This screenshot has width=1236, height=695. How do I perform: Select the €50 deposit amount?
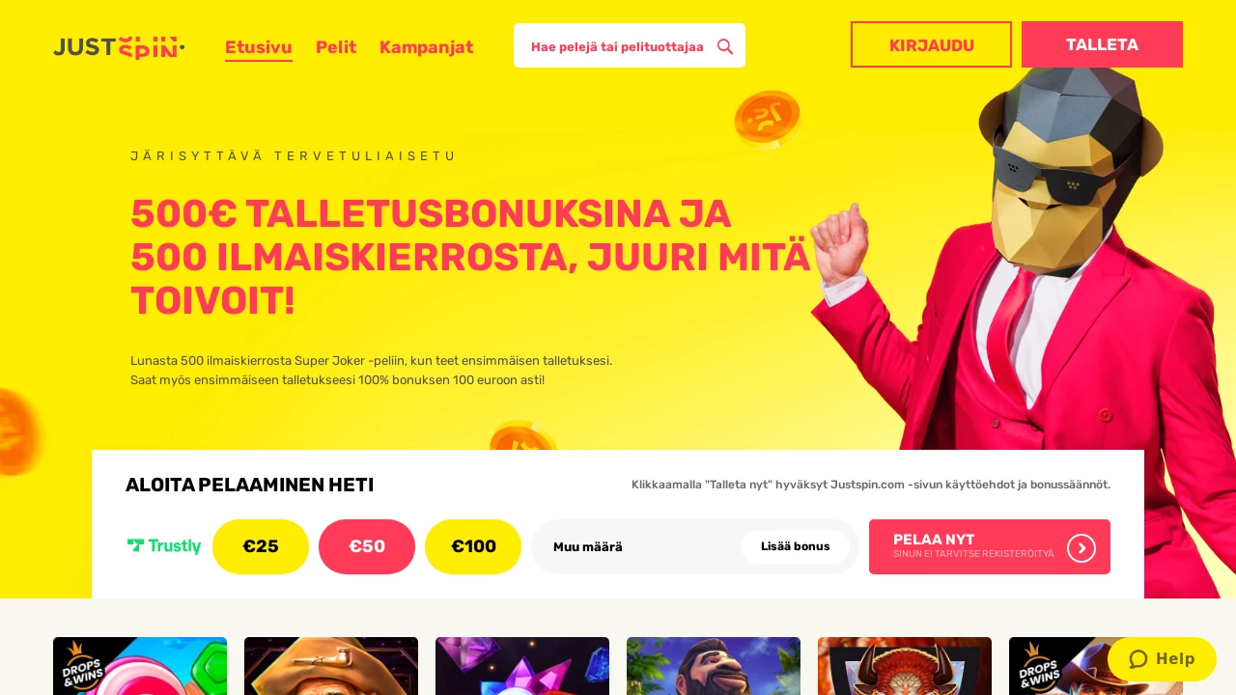[x=367, y=546]
